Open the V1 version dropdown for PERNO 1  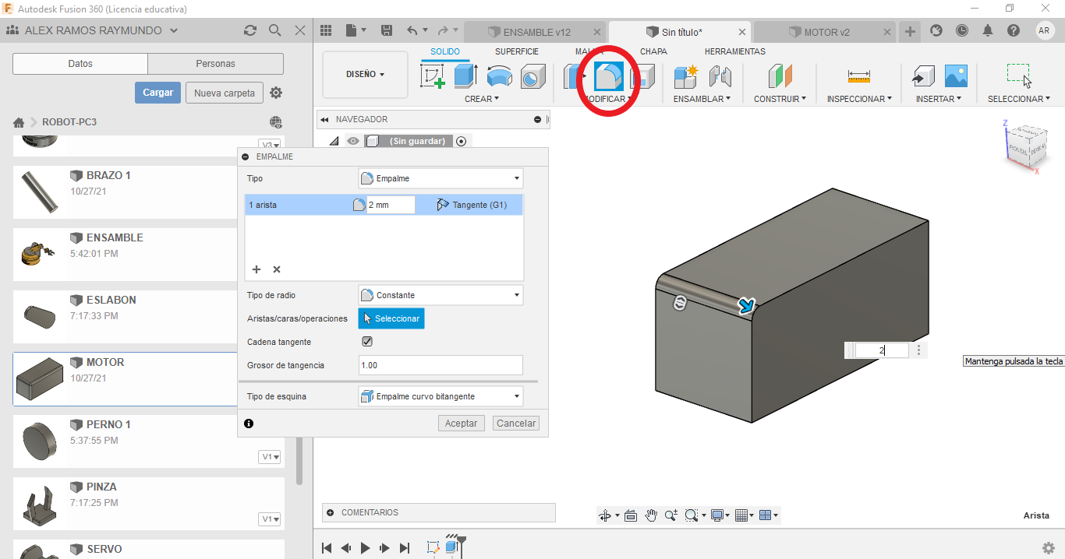pyautogui.click(x=269, y=457)
